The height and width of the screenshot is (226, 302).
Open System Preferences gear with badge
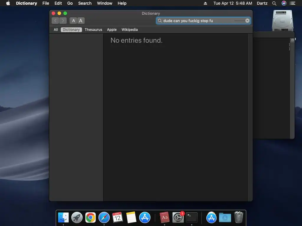[x=178, y=217]
